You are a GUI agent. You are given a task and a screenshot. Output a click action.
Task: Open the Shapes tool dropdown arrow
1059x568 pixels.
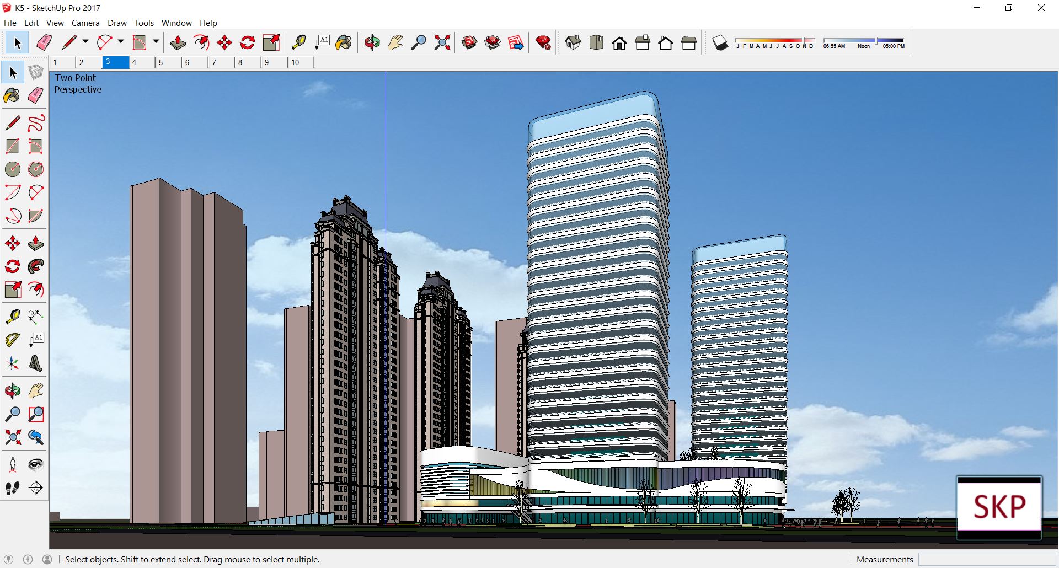(x=156, y=42)
